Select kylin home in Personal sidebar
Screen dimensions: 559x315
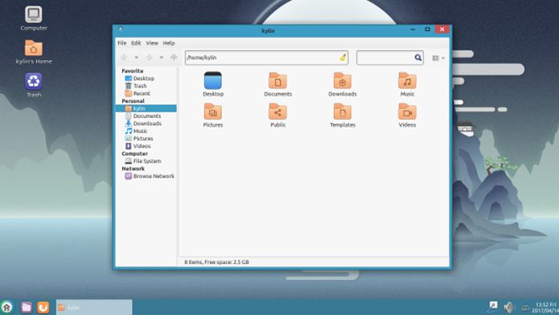pos(146,108)
